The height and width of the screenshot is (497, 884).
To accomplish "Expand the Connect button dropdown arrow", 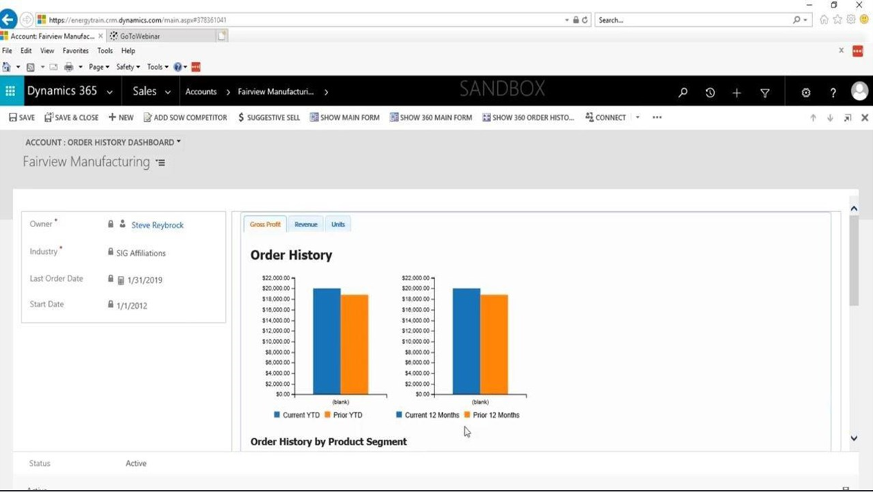I will click(637, 117).
